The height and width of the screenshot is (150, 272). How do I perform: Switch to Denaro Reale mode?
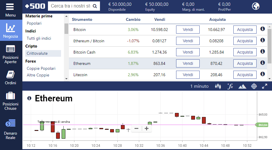click(x=10, y=129)
